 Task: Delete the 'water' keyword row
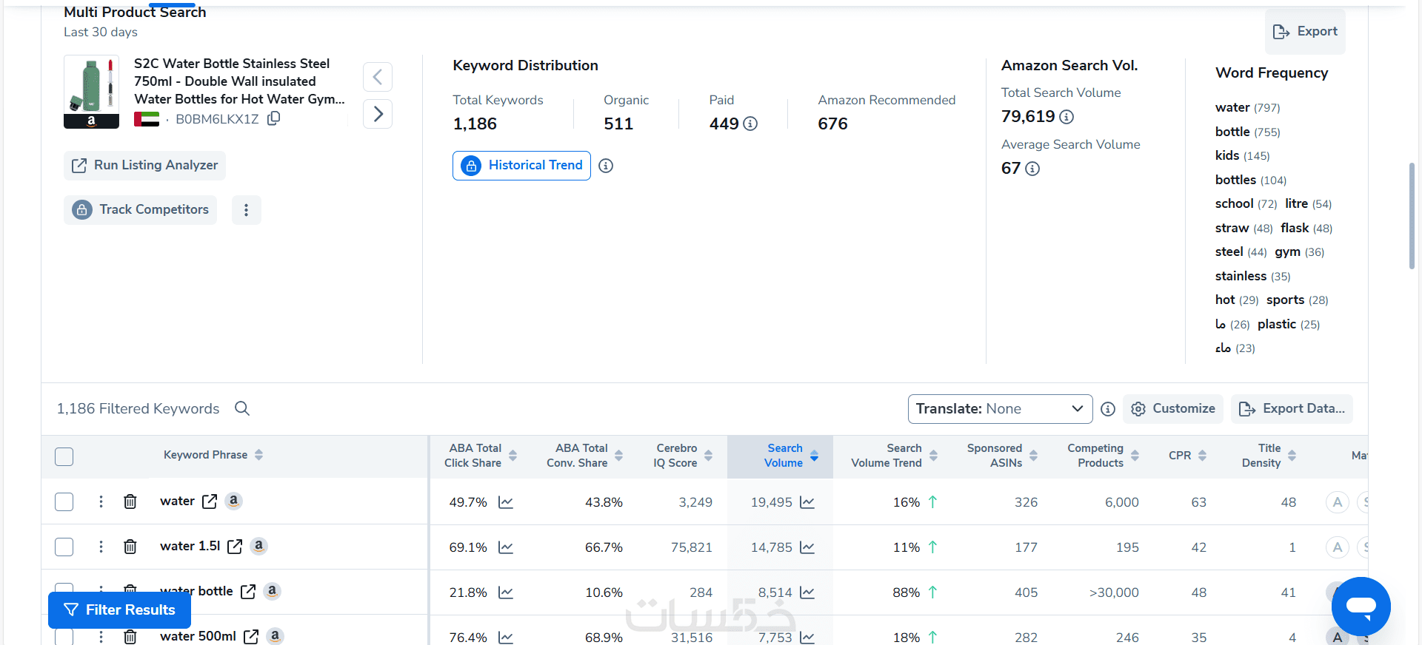(130, 502)
